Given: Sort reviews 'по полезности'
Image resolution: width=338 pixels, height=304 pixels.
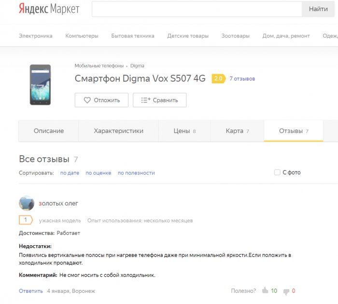Looking at the screenshot, I should click(136, 173).
